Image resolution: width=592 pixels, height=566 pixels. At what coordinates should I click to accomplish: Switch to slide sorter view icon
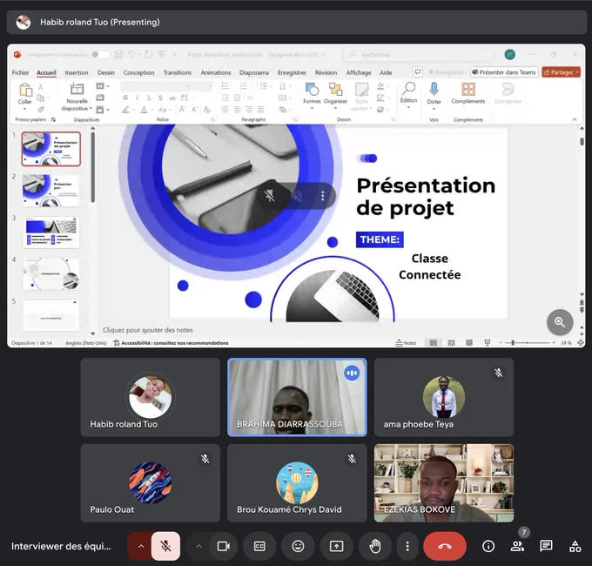coord(451,342)
